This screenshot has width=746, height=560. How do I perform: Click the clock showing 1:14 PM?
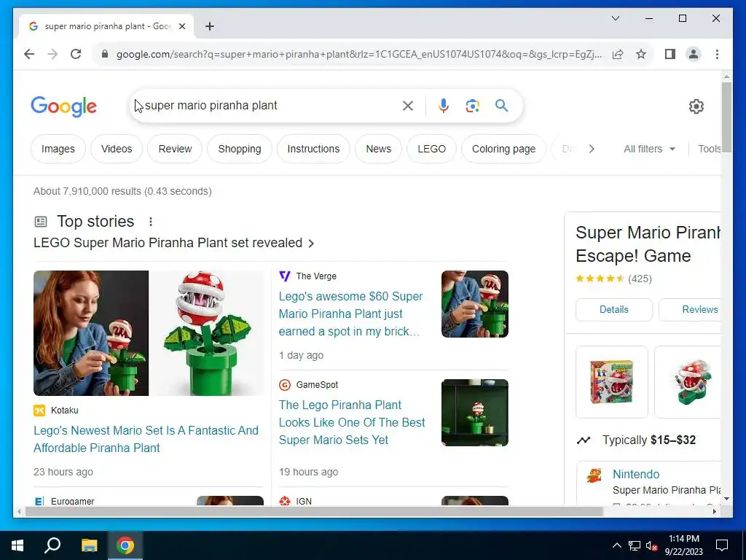click(x=683, y=539)
